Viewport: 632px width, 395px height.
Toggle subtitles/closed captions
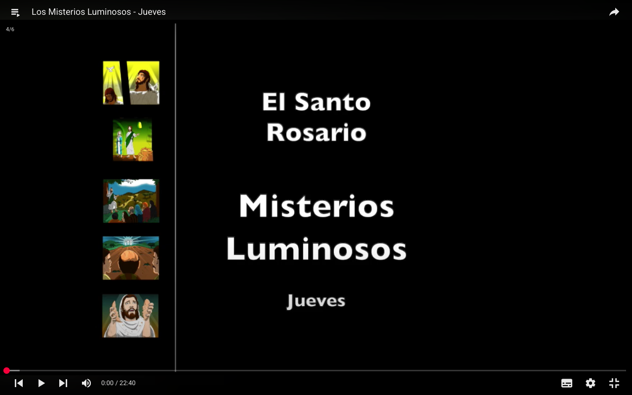(x=567, y=383)
